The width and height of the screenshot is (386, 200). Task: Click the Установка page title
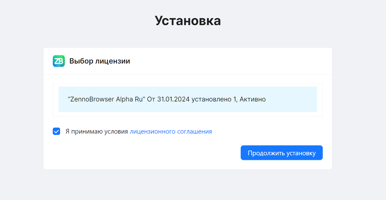point(188,20)
